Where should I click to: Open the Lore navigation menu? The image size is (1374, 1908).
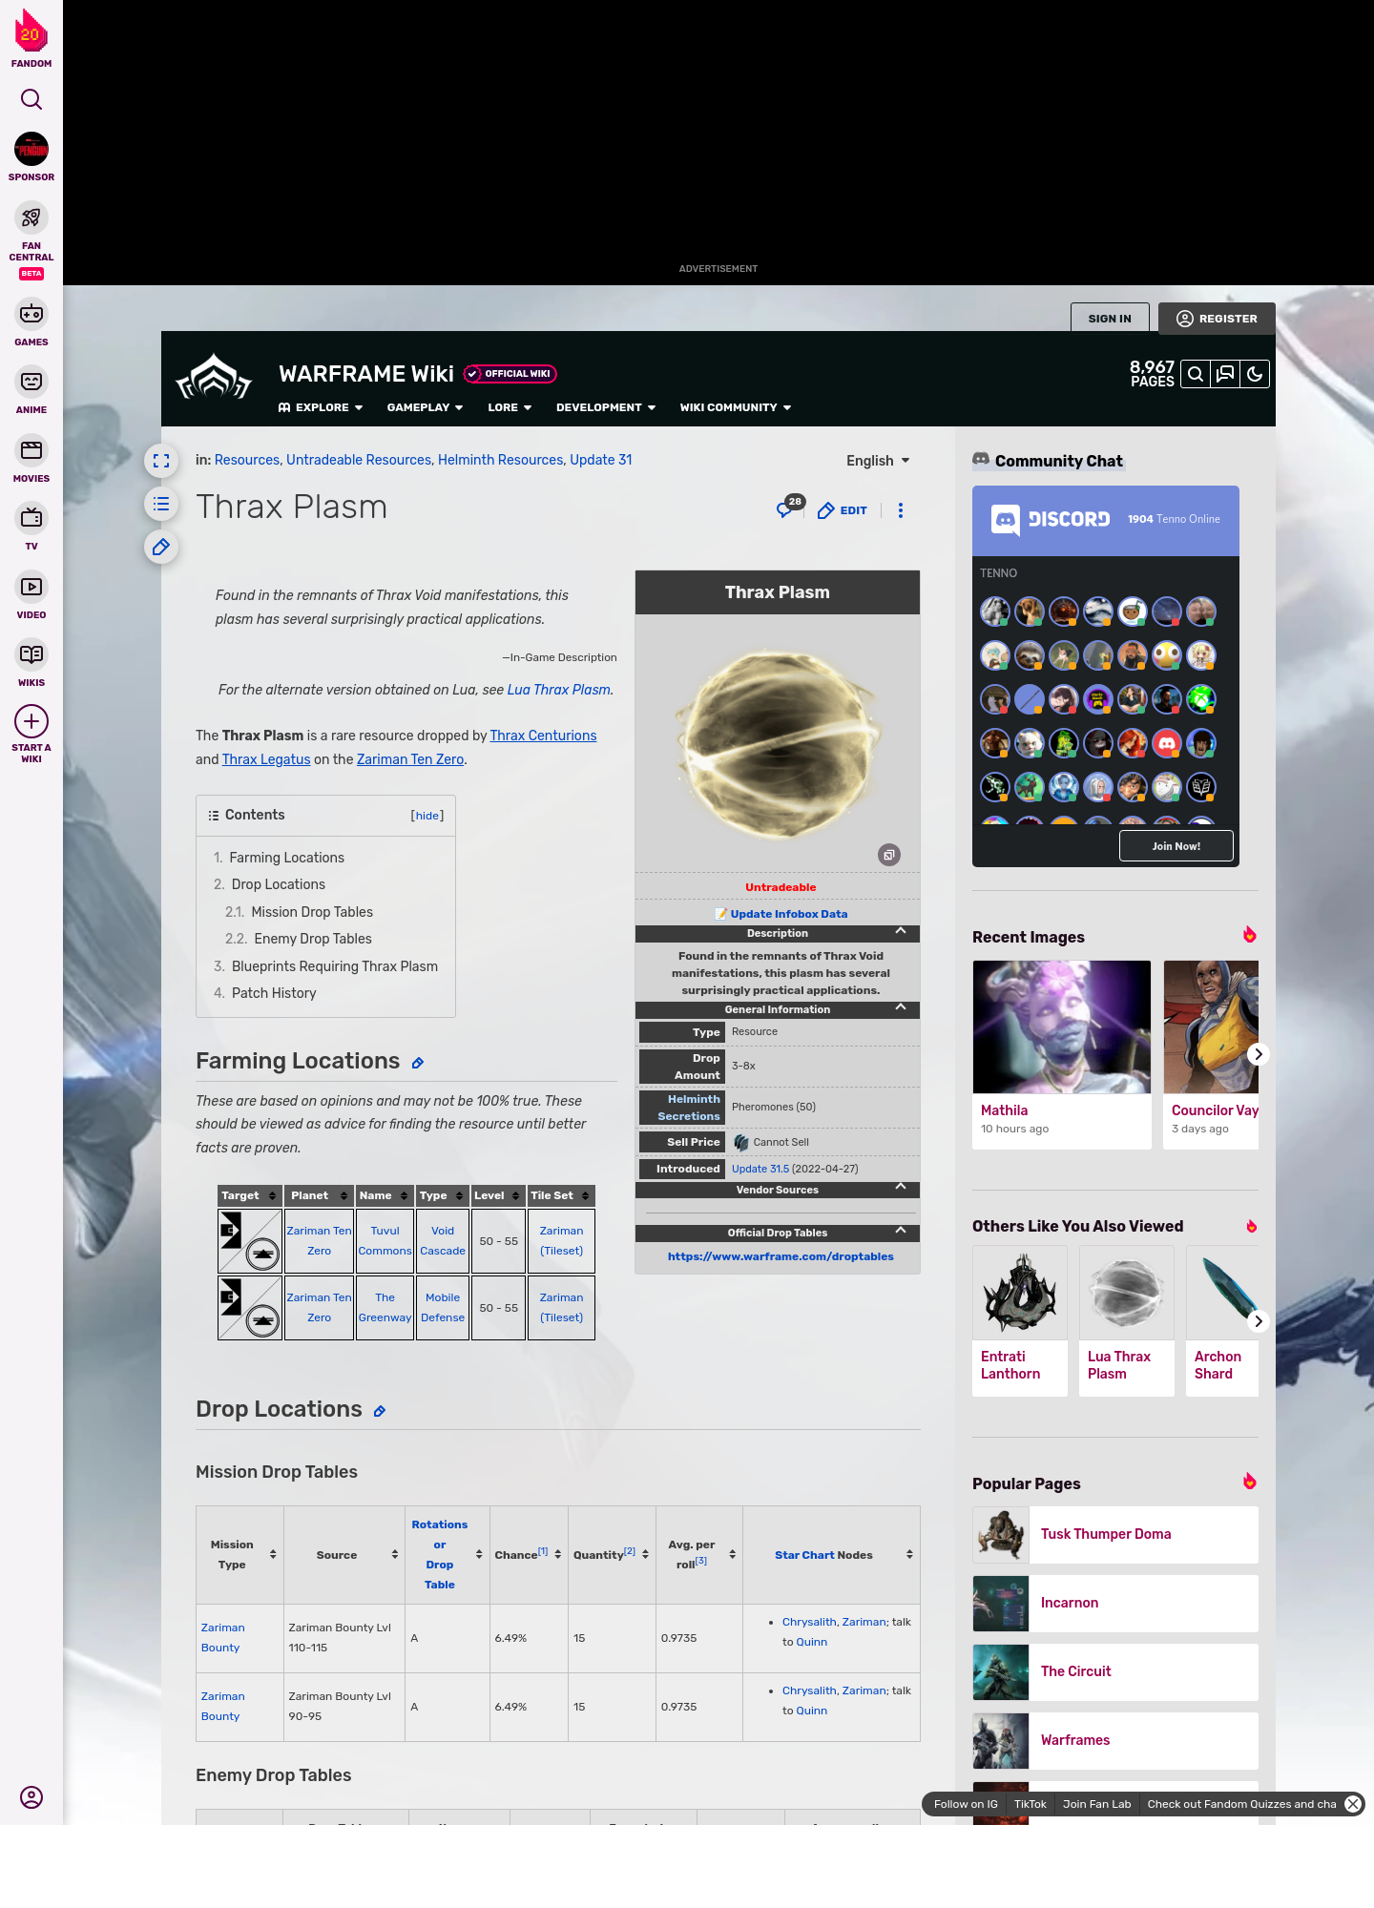click(x=510, y=407)
